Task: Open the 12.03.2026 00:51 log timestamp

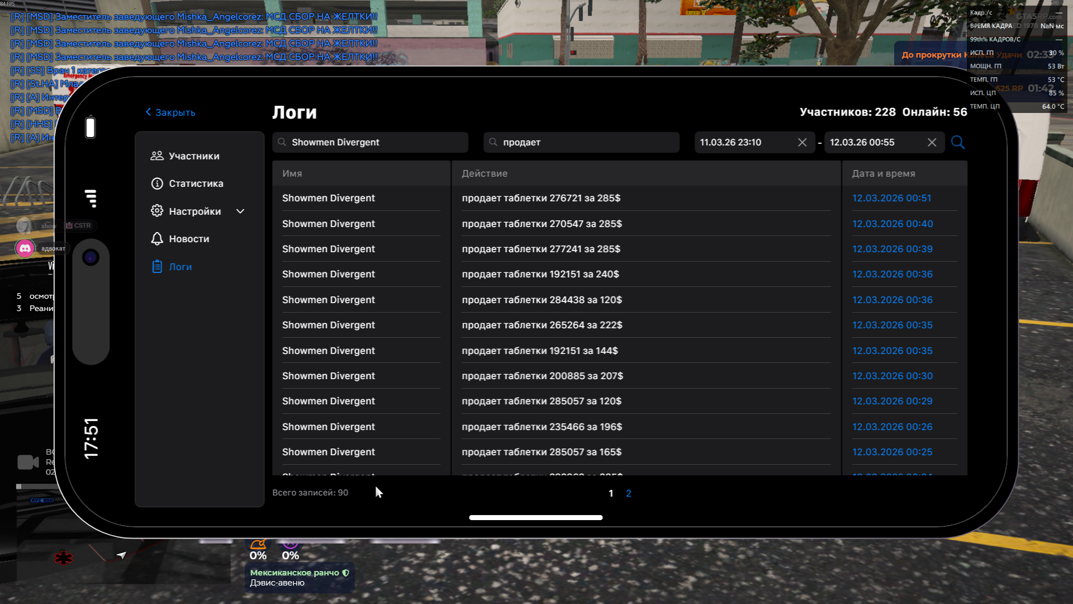Action: (891, 198)
